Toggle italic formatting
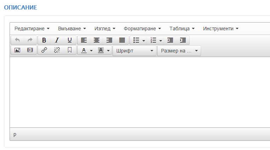The height and width of the screenshot is (150, 270). (x=57, y=40)
